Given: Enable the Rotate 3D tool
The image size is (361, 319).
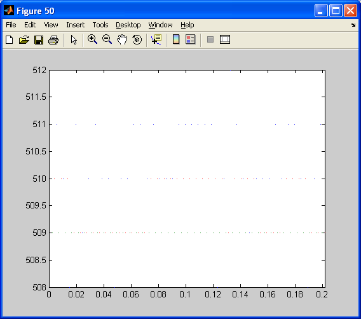Looking at the screenshot, I should coord(137,39).
